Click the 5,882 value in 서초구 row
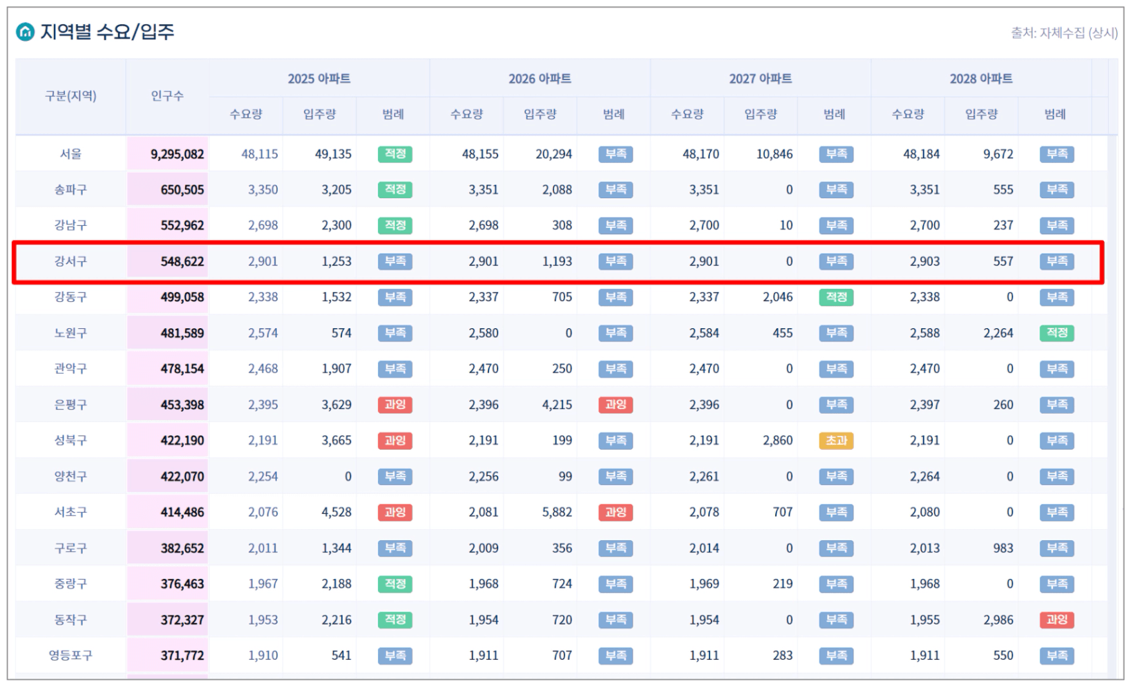 (557, 512)
